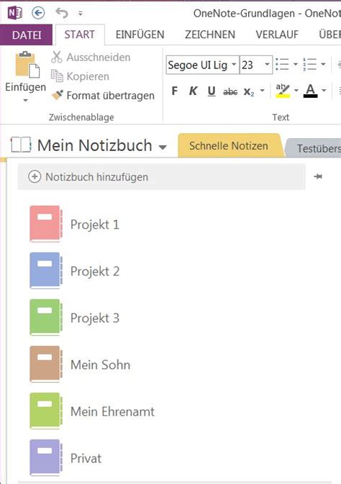Screen dimensions: 341x484
Task: Toggle italic (K) formatting
Action: 194,91
